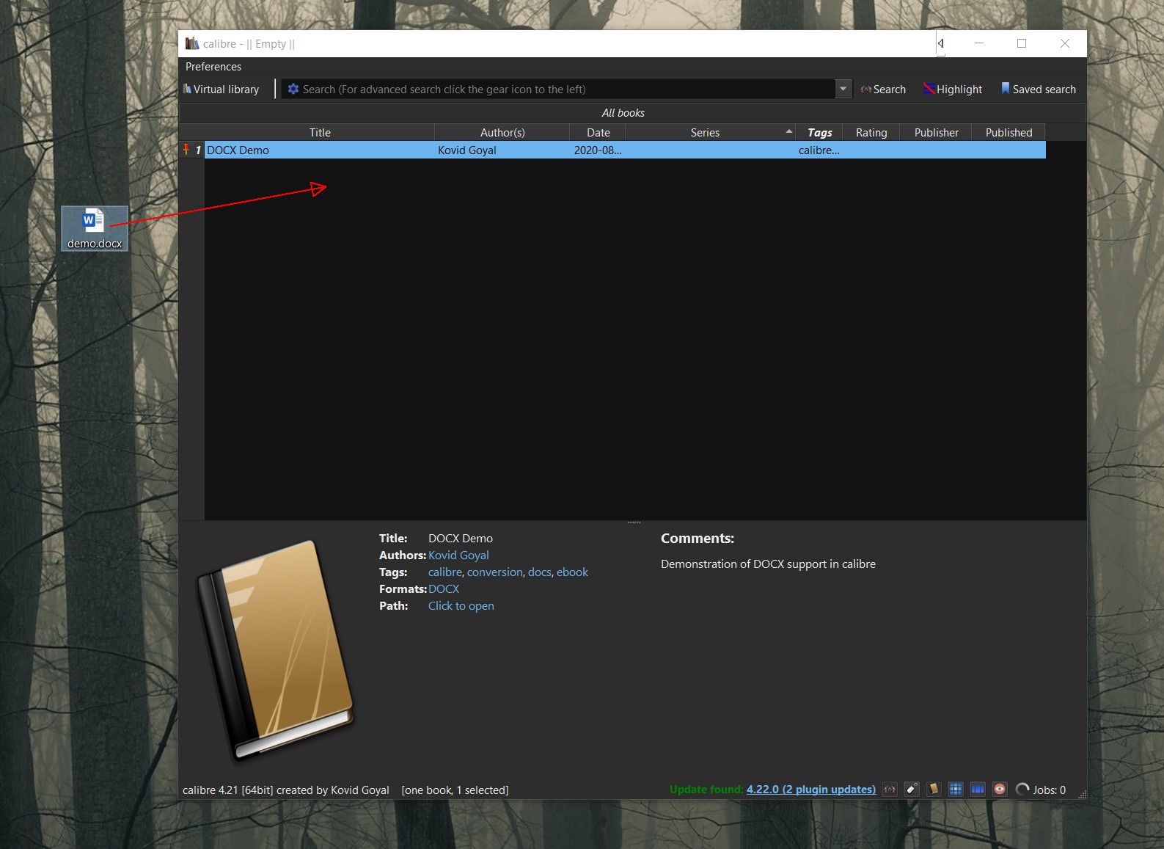Click the Search button beside the search box

click(x=883, y=90)
